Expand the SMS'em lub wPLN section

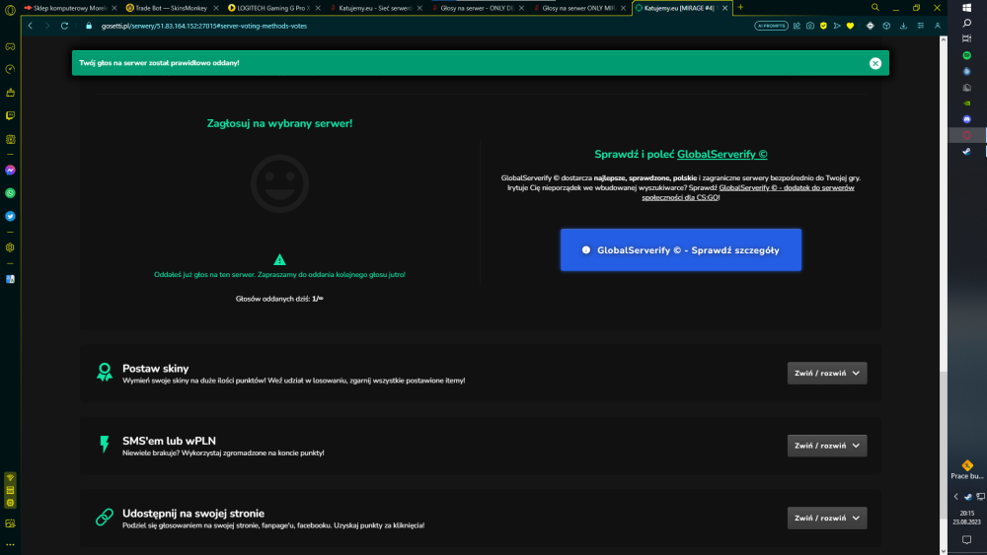point(827,446)
